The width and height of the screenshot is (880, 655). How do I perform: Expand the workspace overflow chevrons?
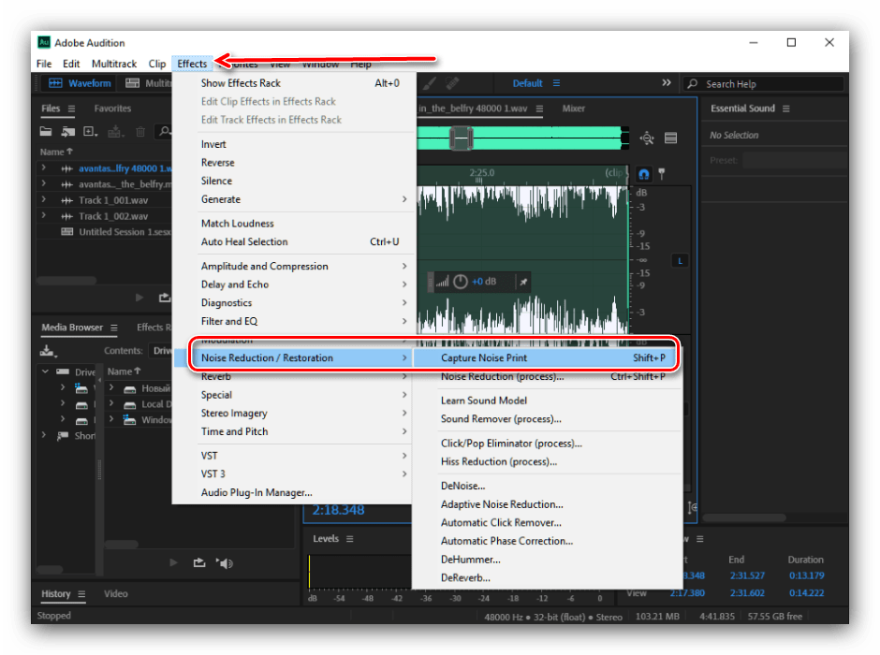point(667,83)
